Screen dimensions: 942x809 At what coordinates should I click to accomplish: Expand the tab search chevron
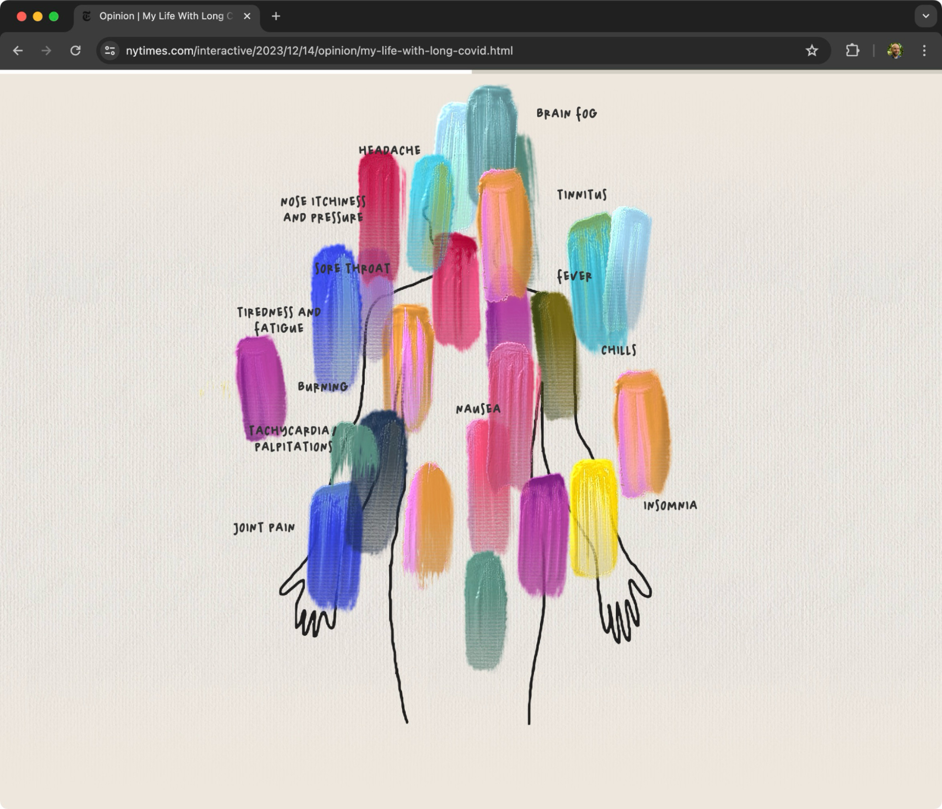(926, 16)
